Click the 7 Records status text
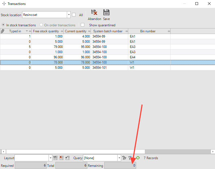The height and width of the screenshot is (169, 215). tap(151, 158)
